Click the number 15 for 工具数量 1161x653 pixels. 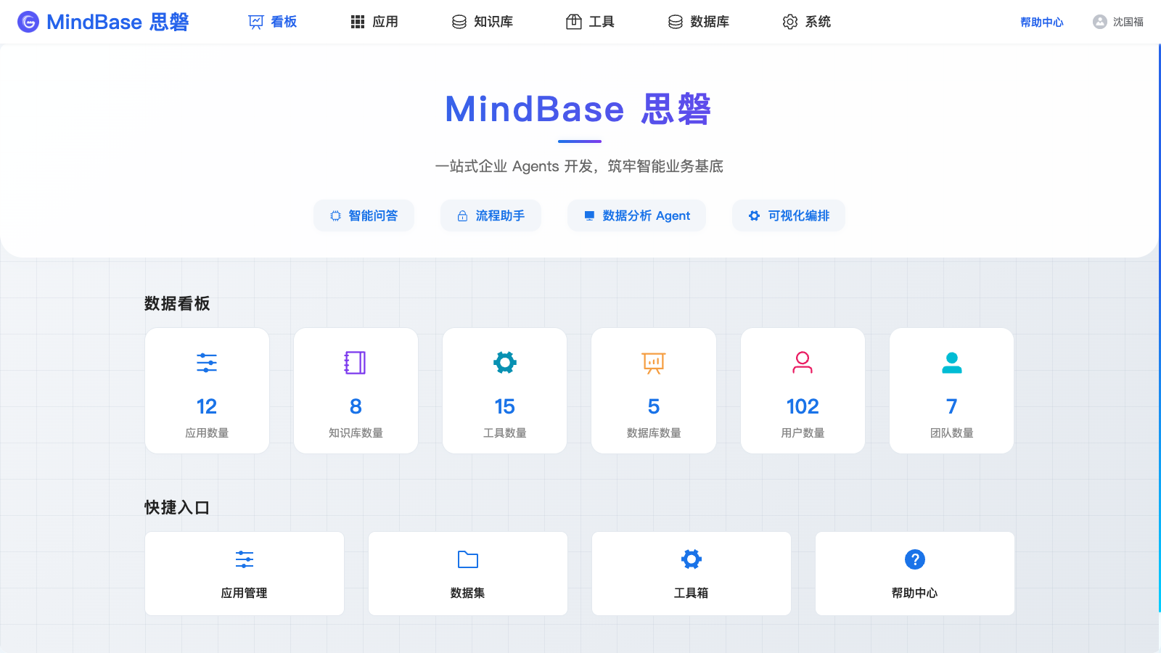coord(505,406)
